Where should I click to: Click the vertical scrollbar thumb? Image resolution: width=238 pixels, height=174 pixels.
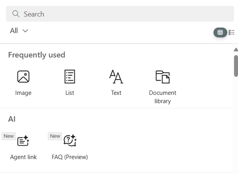pos(236,65)
